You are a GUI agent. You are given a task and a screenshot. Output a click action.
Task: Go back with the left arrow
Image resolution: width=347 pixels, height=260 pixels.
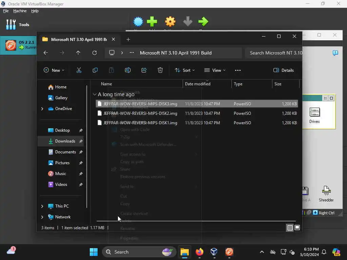46,53
